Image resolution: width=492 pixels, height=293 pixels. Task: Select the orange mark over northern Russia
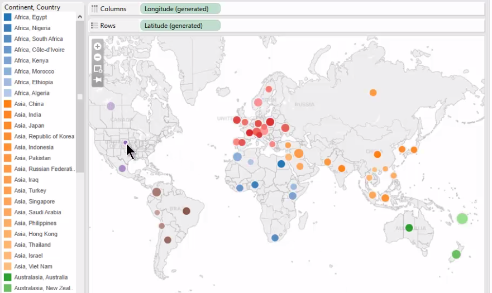tap(373, 93)
